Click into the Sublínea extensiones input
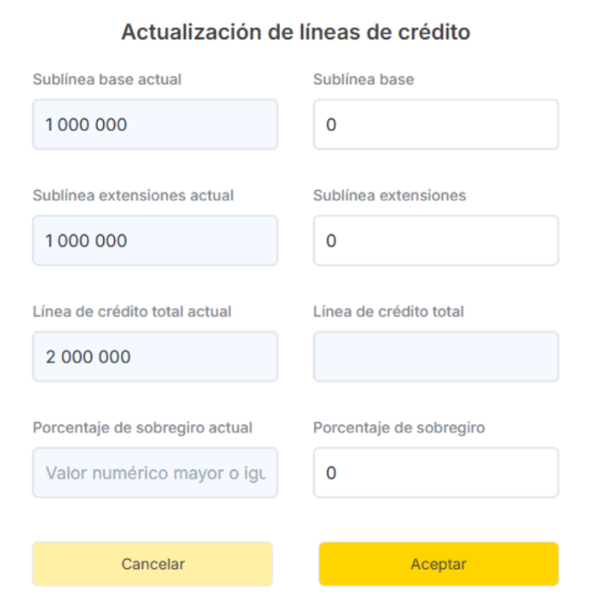Image resolution: width=590 pixels, height=602 pixels. pyautogui.click(x=436, y=240)
